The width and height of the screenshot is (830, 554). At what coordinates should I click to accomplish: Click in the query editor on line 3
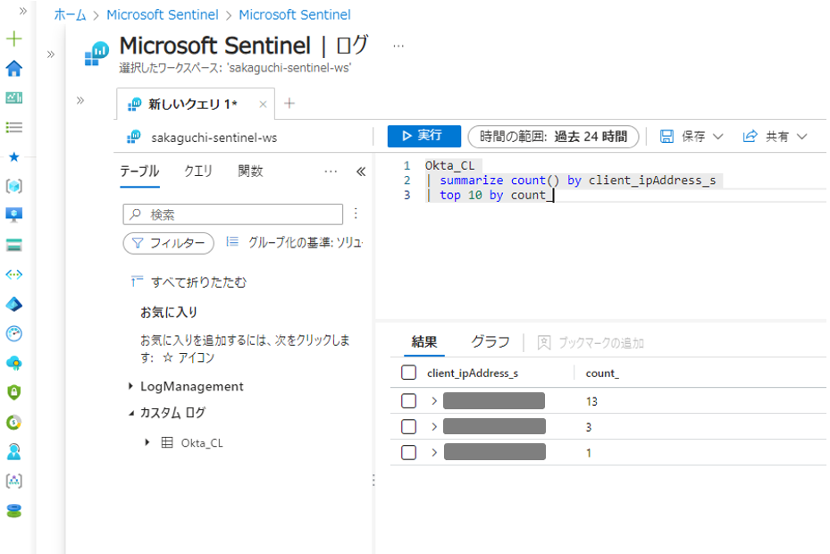[625, 196]
